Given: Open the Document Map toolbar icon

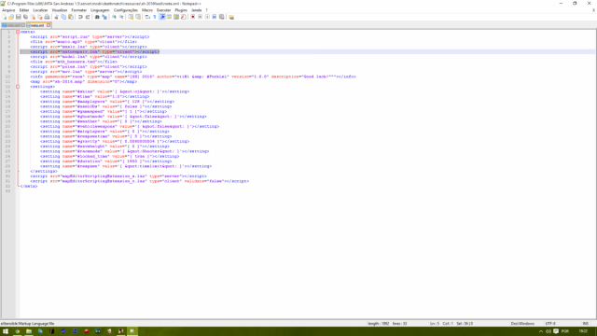Looking at the screenshot, I should coord(176,17).
